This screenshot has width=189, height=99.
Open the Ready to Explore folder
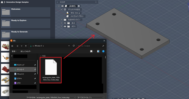point(25,23)
